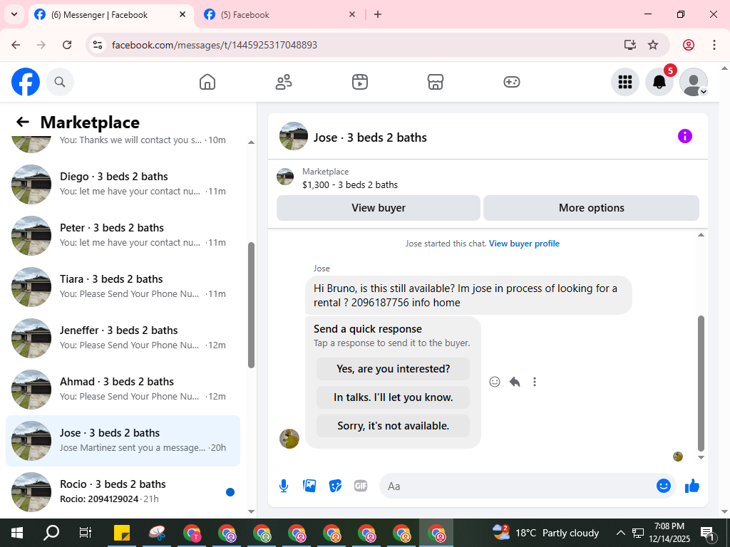The width and height of the screenshot is (730, 547).
Task: Record a voice clip with microphone icon
Action: [x=284, y=486]
